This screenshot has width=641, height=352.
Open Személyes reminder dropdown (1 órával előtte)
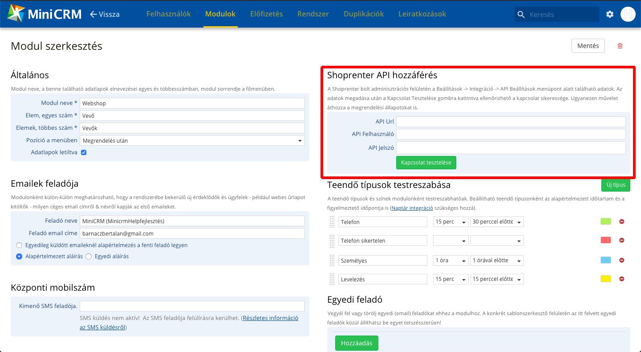[x=497, y=260]
